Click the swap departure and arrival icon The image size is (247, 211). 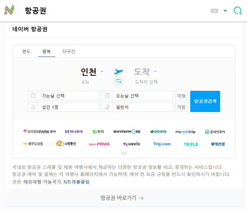[x=118, y=81]
